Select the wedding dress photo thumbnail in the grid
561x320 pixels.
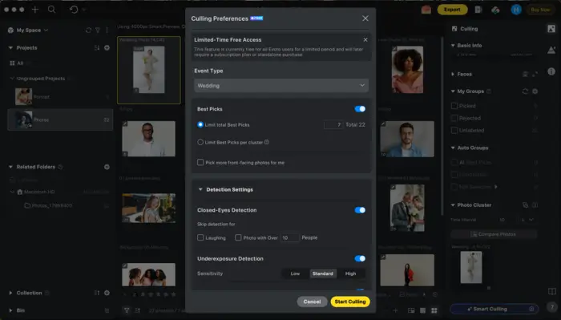point(149,70)
